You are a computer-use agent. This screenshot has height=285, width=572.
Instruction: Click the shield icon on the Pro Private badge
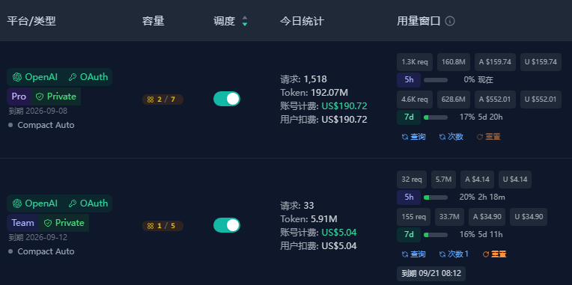[40, 96]
